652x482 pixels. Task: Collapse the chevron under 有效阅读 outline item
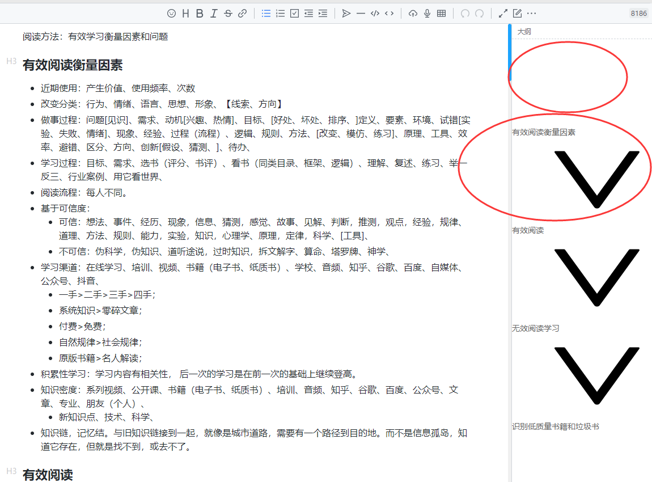coord(596,277)
